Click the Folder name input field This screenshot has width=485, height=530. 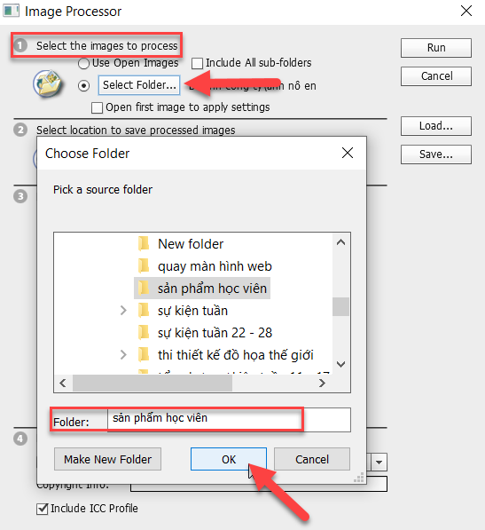coord(229,420)
